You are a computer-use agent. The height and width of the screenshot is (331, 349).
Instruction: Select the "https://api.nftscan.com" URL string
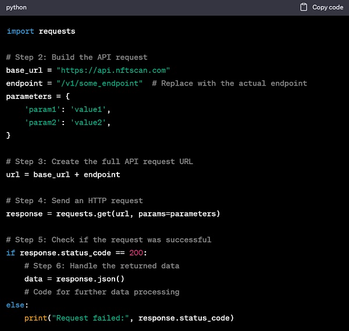113,70
